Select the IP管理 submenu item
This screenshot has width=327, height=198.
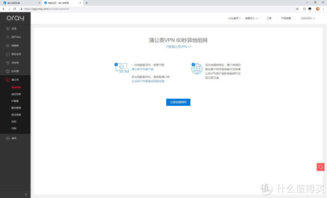pyautogui.click(x=15, y=101)
